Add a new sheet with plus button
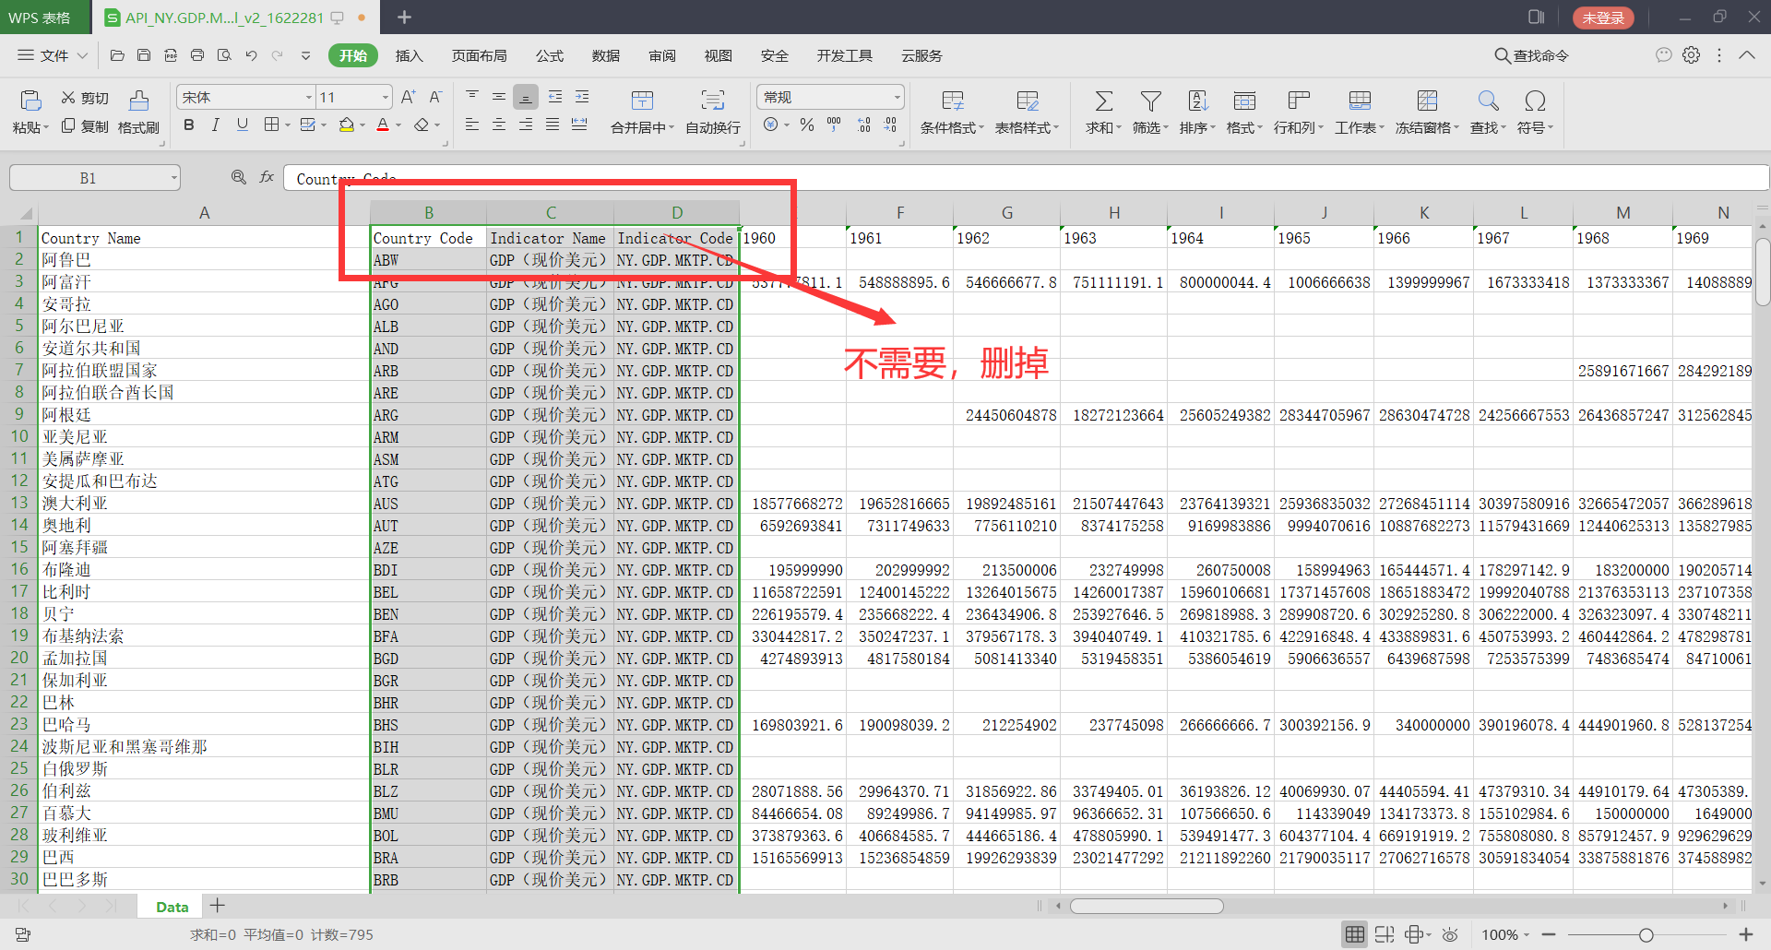The image size is (1771, 950). 218,906
